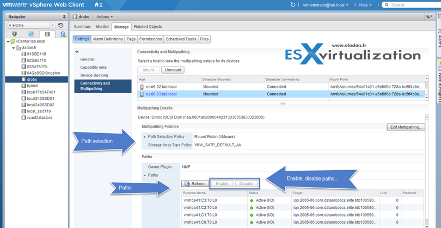Collapse the Paths section arrow
This screenshot has width=441, height=228.
145,175
